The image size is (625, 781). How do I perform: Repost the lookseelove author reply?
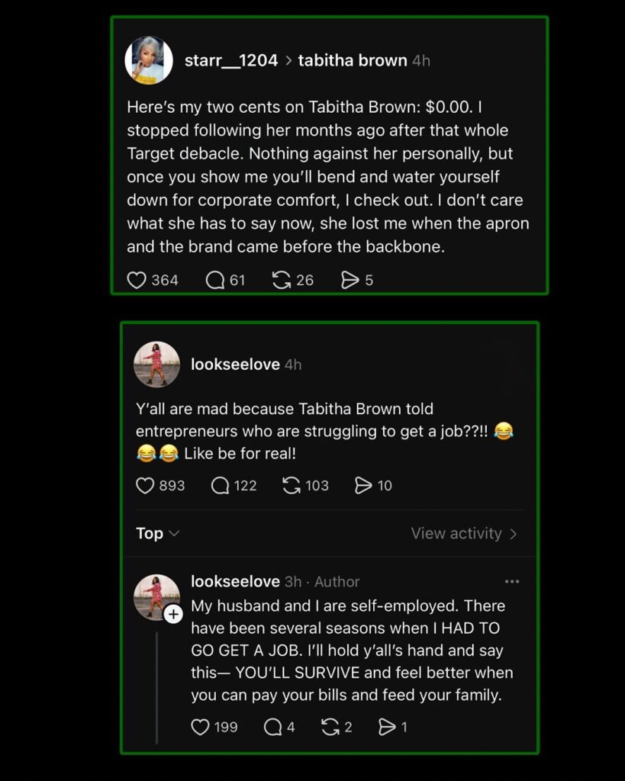point(330,727)
